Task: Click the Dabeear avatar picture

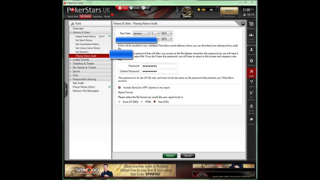Action: [x=187, y=11]
